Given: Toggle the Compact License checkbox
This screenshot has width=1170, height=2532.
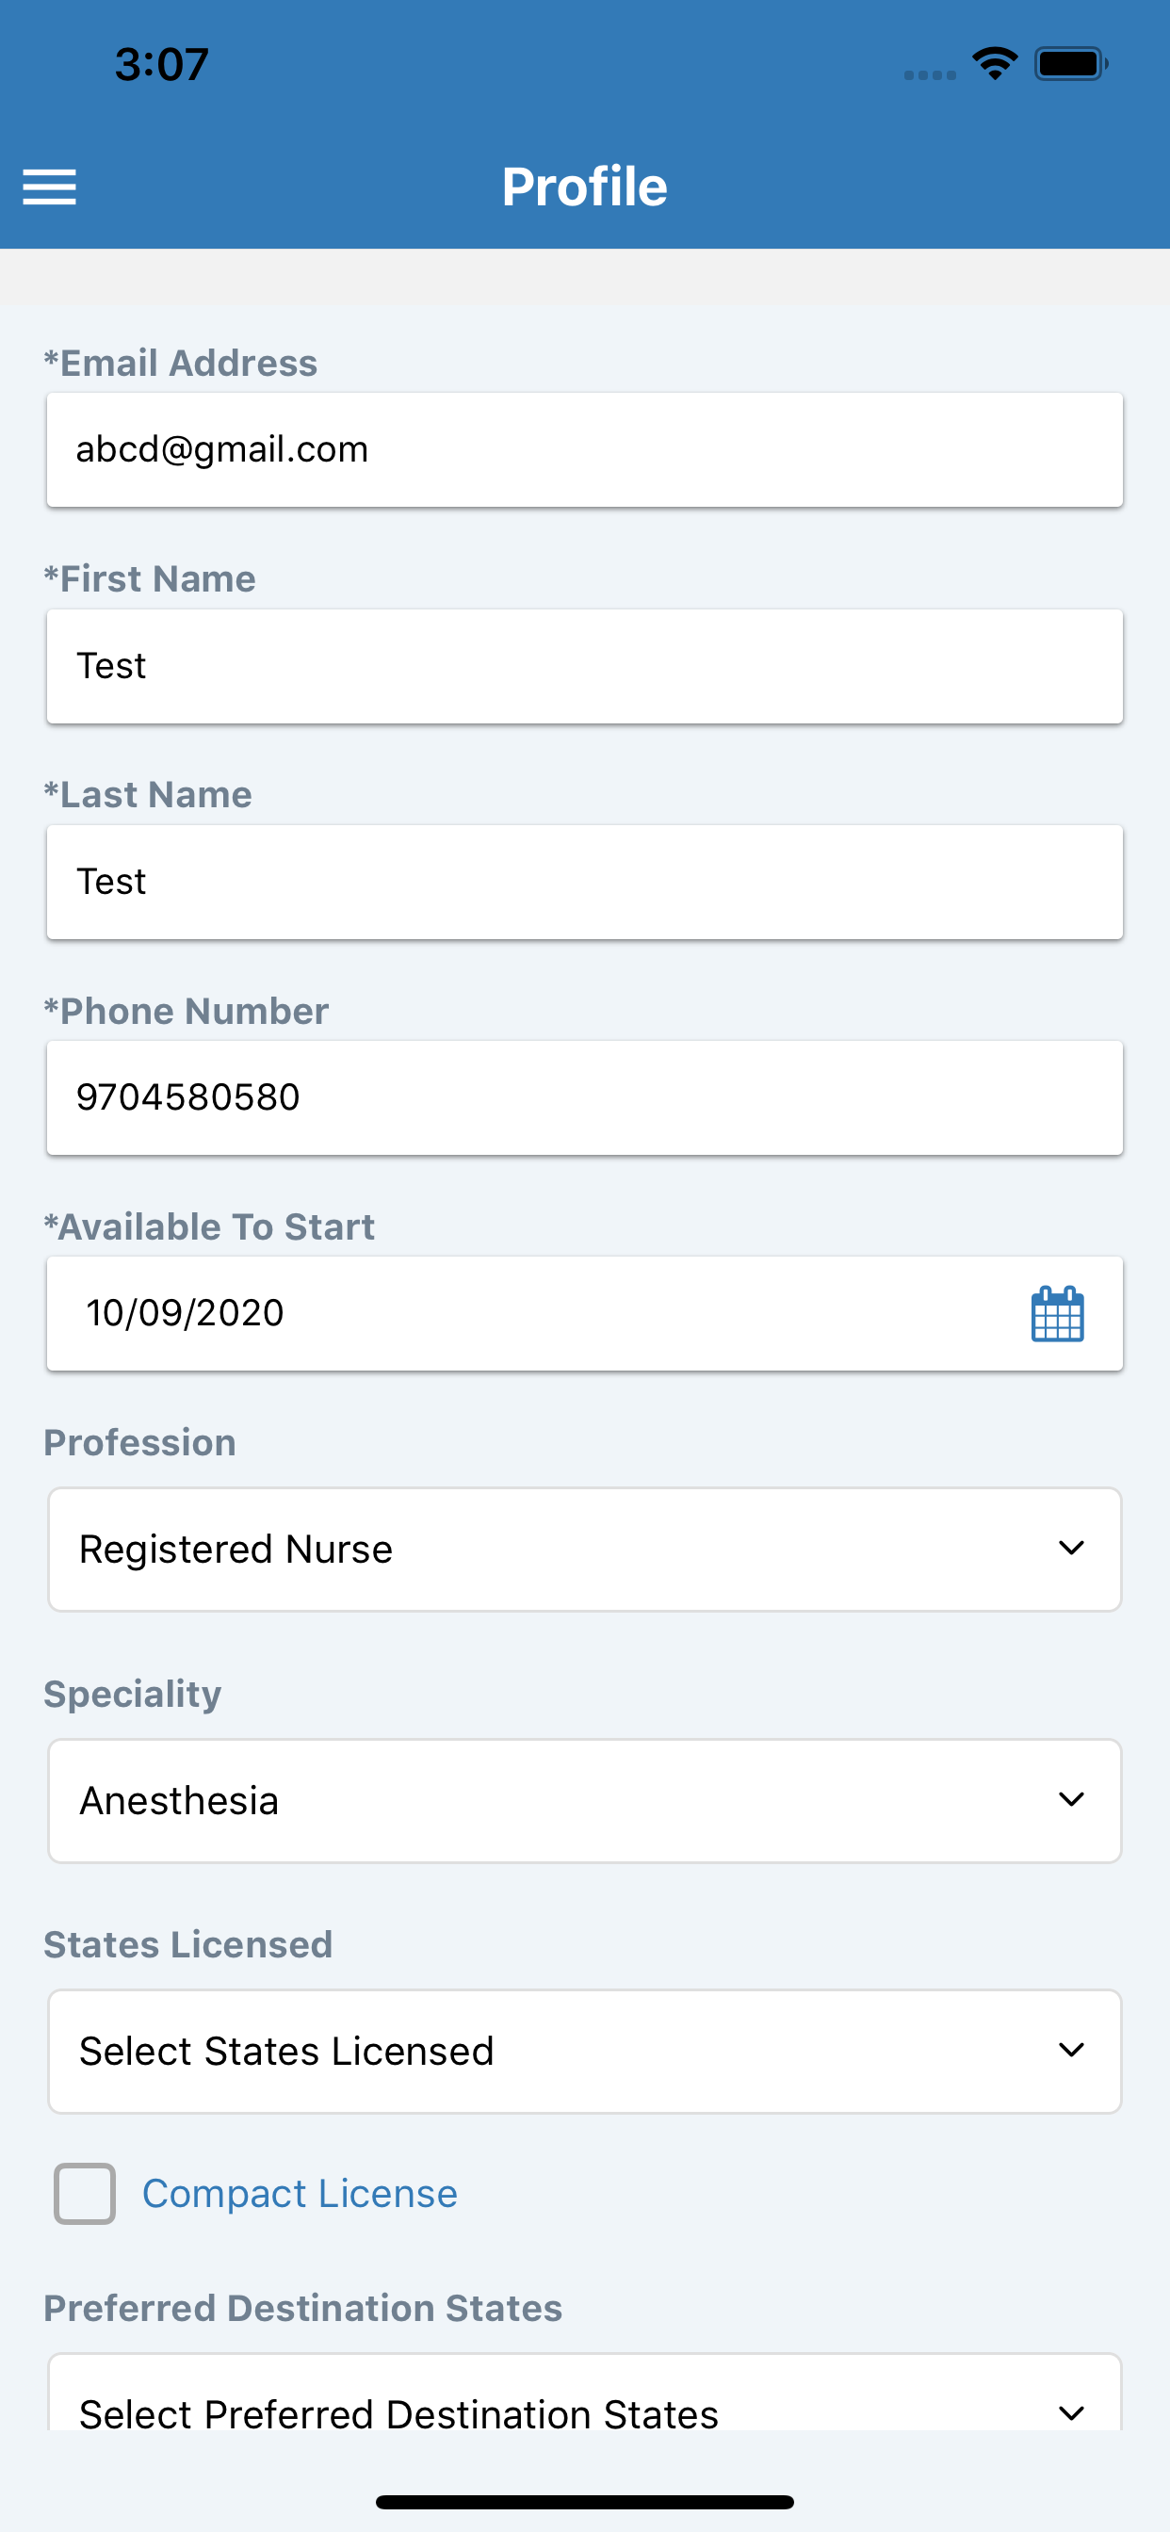Looking at the screenshot, I should click(x=85, y=2193).
